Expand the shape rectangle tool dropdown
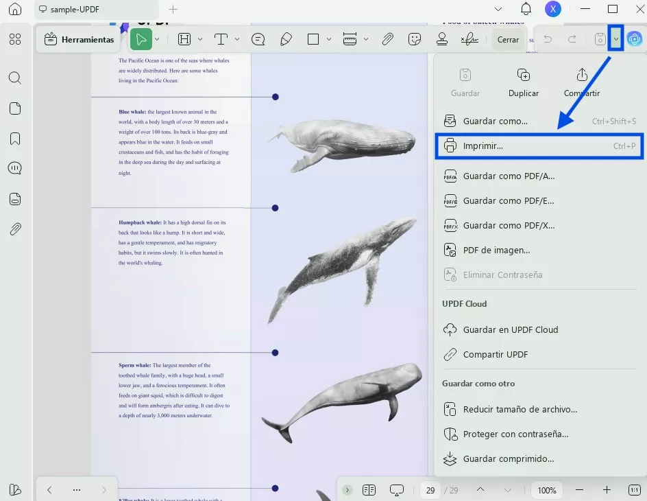 tap(329, 40)
